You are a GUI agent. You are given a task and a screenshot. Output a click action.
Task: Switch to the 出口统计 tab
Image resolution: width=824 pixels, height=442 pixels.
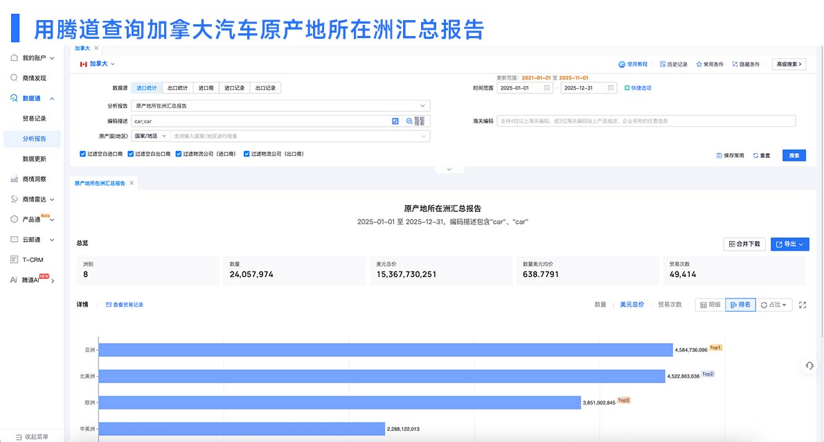177,88
